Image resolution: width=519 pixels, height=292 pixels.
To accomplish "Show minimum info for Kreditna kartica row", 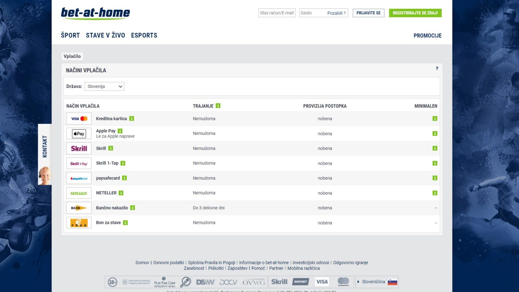I will 435,119.
